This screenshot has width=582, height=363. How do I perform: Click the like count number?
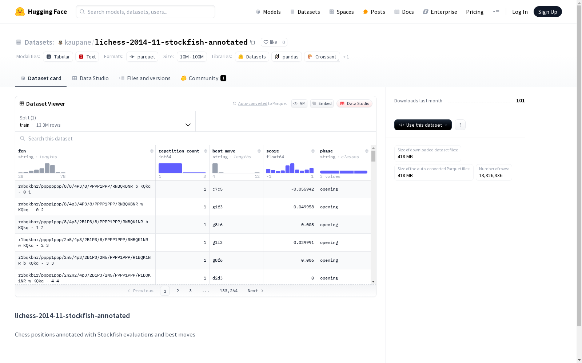(x=284, y=42)
